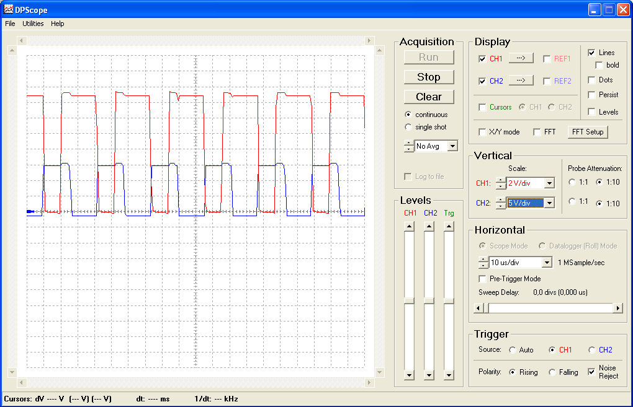633x407 pixels.
Task: Click the up arrow left of scope display
Action: click(x=12, y=50)
